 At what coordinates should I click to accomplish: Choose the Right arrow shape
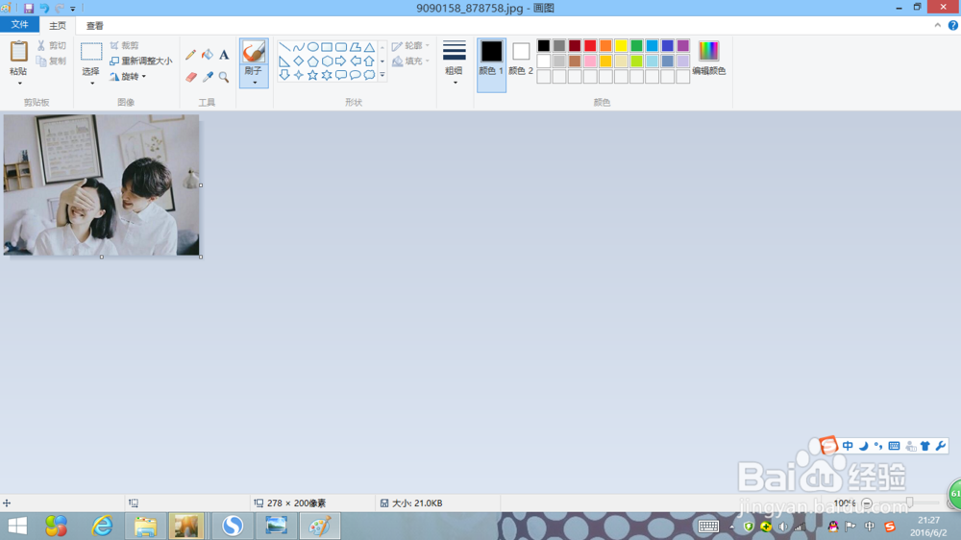tap(341, 61)
